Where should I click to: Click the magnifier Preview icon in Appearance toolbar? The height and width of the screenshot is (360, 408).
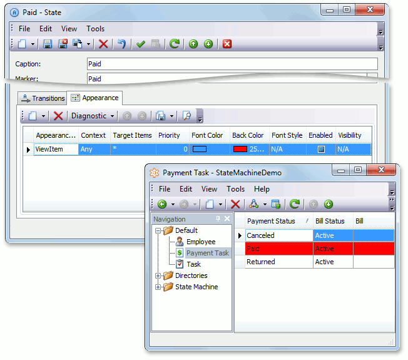point(187,116)
